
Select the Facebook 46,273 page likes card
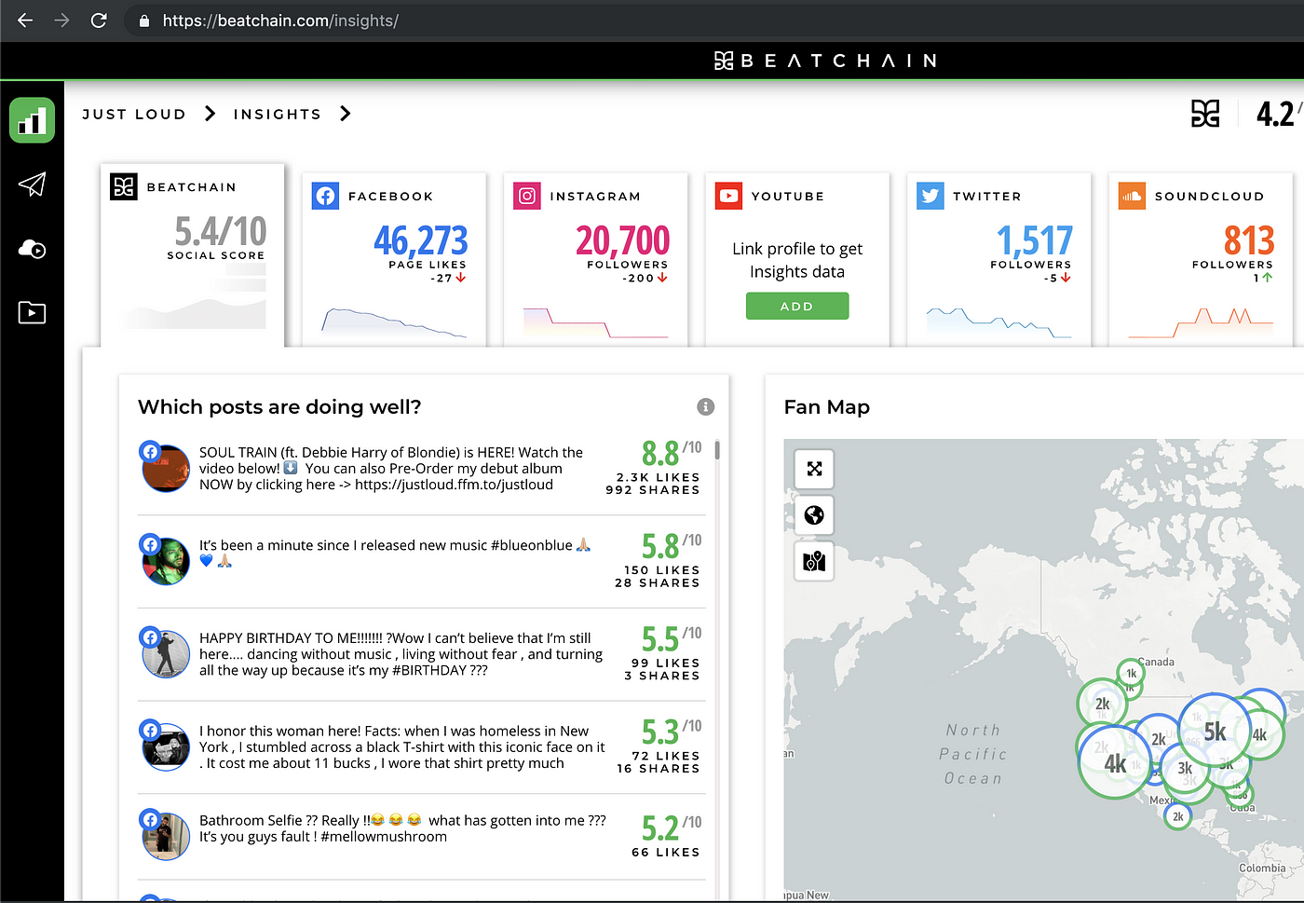coord(394,259)
